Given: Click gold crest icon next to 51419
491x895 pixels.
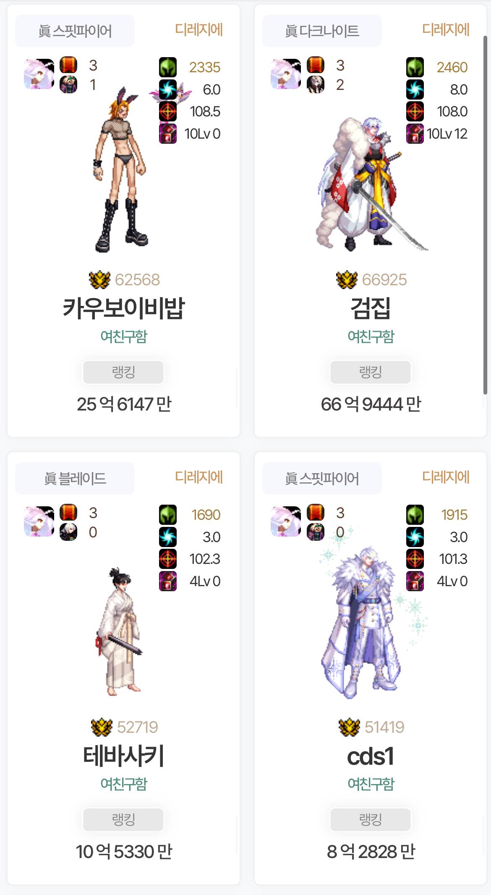Looking at the screenshot, I should [349, 727].
